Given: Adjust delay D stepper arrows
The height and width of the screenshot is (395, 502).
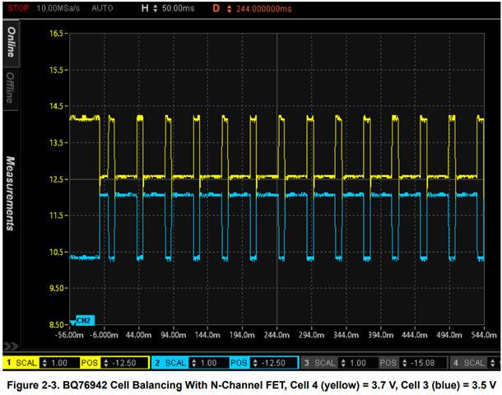Looking at the screenshot, I should coord(230,9).
